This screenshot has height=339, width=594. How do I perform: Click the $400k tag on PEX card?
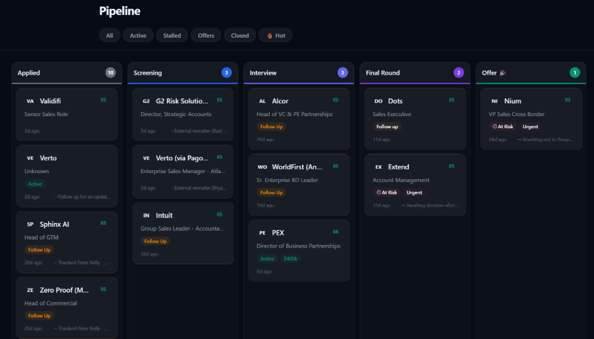click(x=291, y=259)
